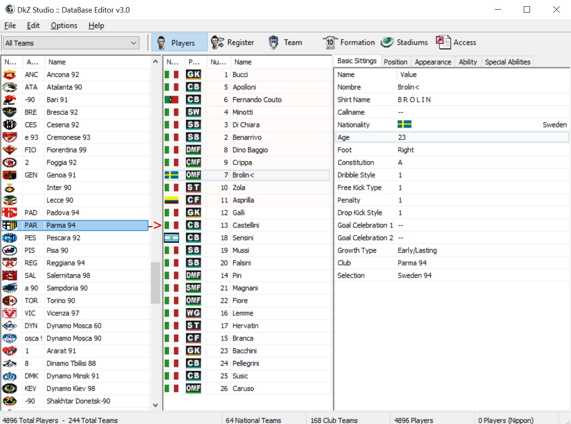Click the team list scrollbar thumb

point(155,283)
